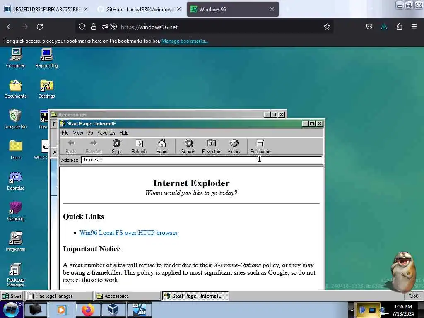Switch to the GitHub Lucky13364 browser tab
The height and width of the screenshot is (318, 424).
139,9
